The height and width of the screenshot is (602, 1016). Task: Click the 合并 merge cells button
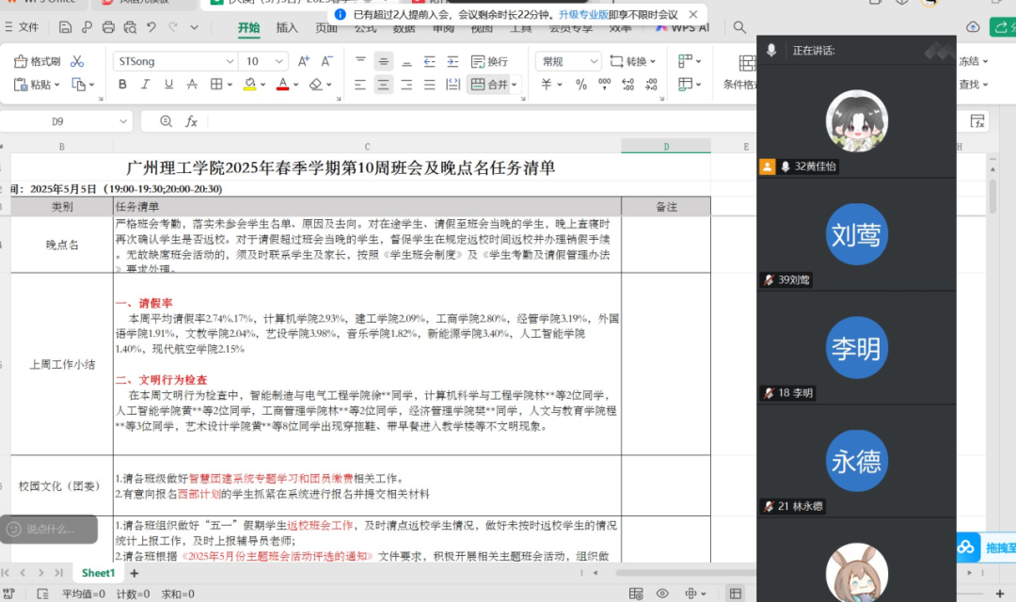tap(490, 85)
